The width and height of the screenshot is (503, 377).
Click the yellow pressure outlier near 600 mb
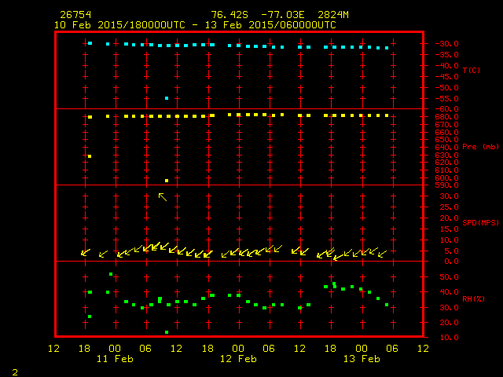tap(167, 181)
